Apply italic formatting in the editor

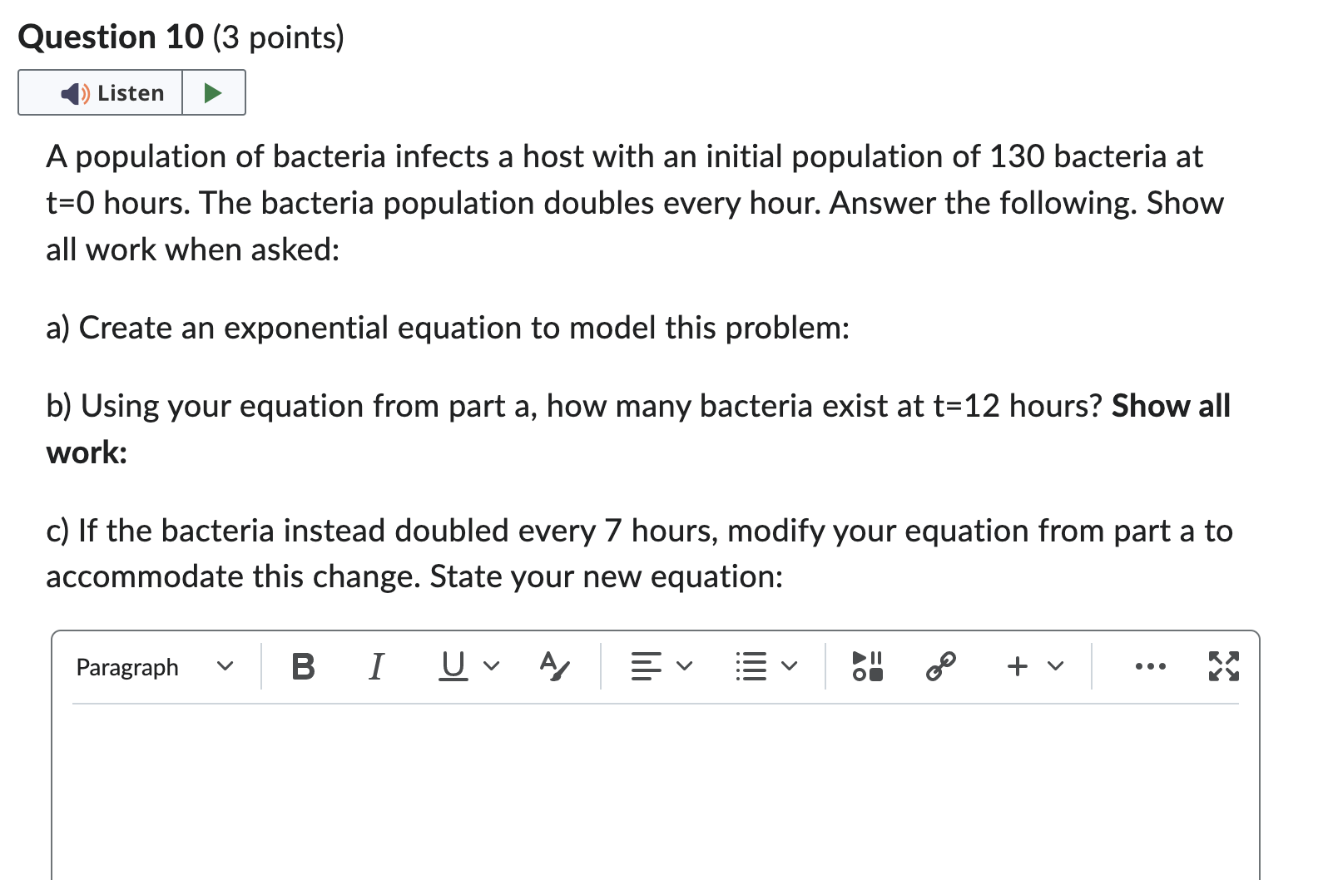coord(375,665)
